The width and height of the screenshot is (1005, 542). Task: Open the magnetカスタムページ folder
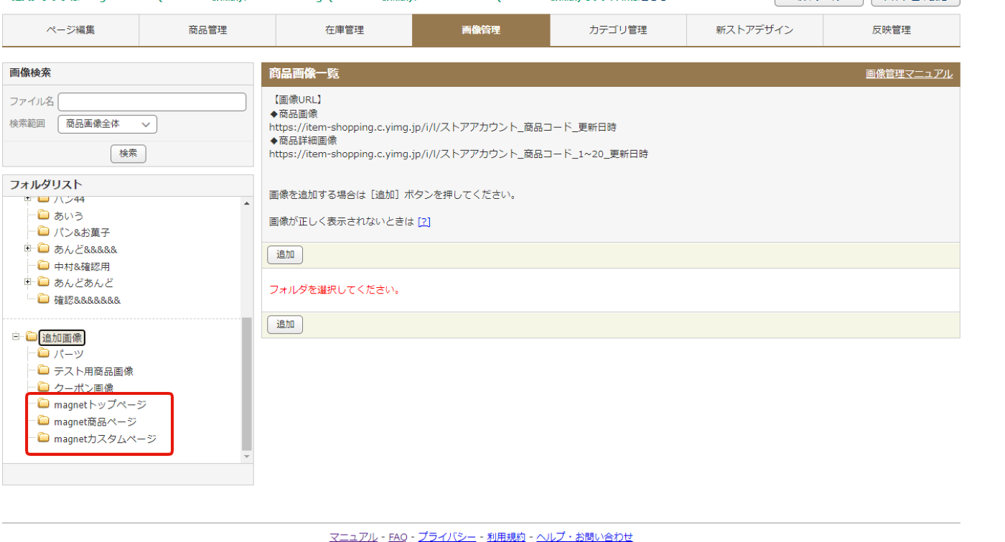(x=105, y=439)
